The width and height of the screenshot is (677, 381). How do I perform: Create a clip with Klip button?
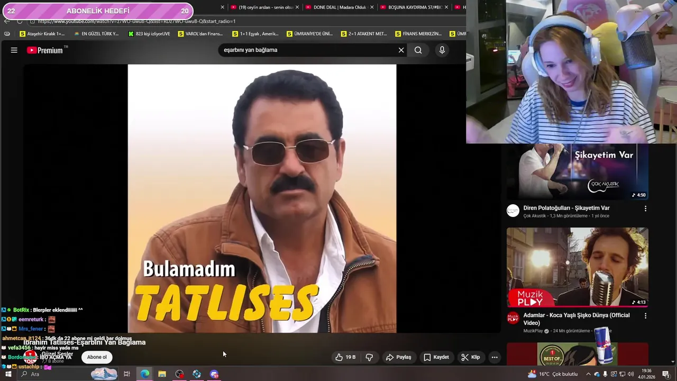click(x=470, y=357)
